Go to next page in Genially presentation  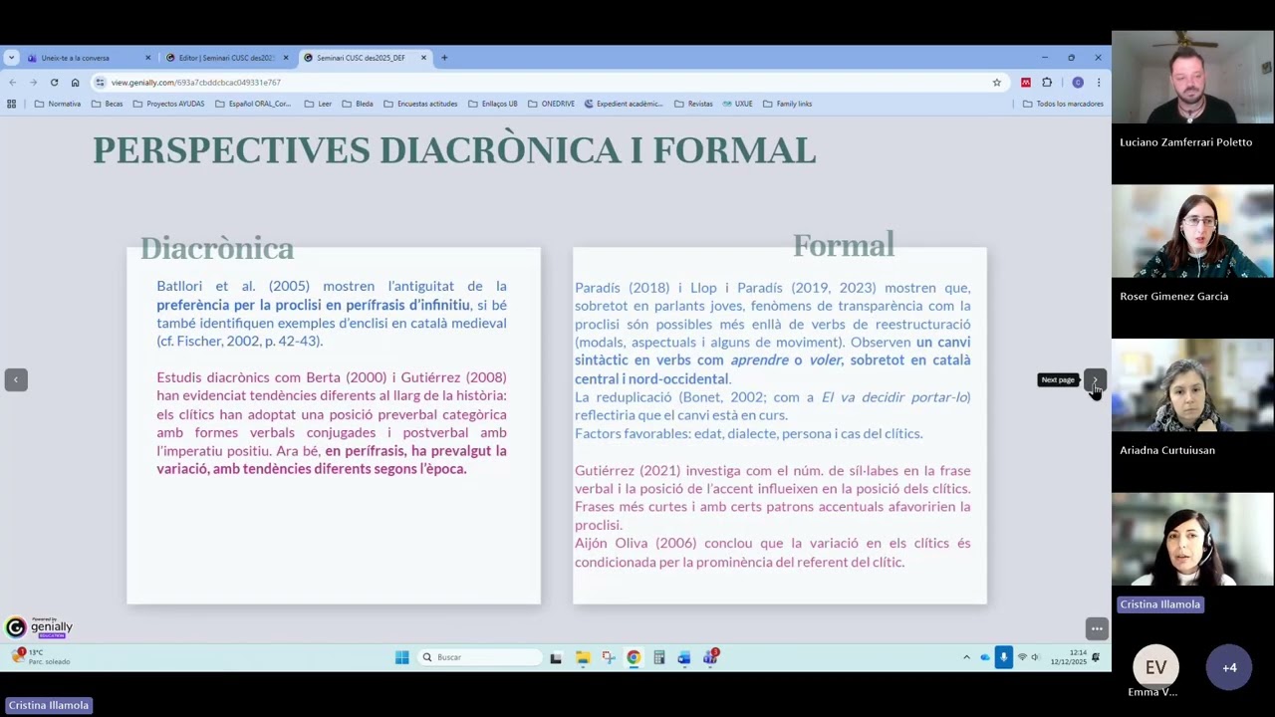coord(1095,379)
